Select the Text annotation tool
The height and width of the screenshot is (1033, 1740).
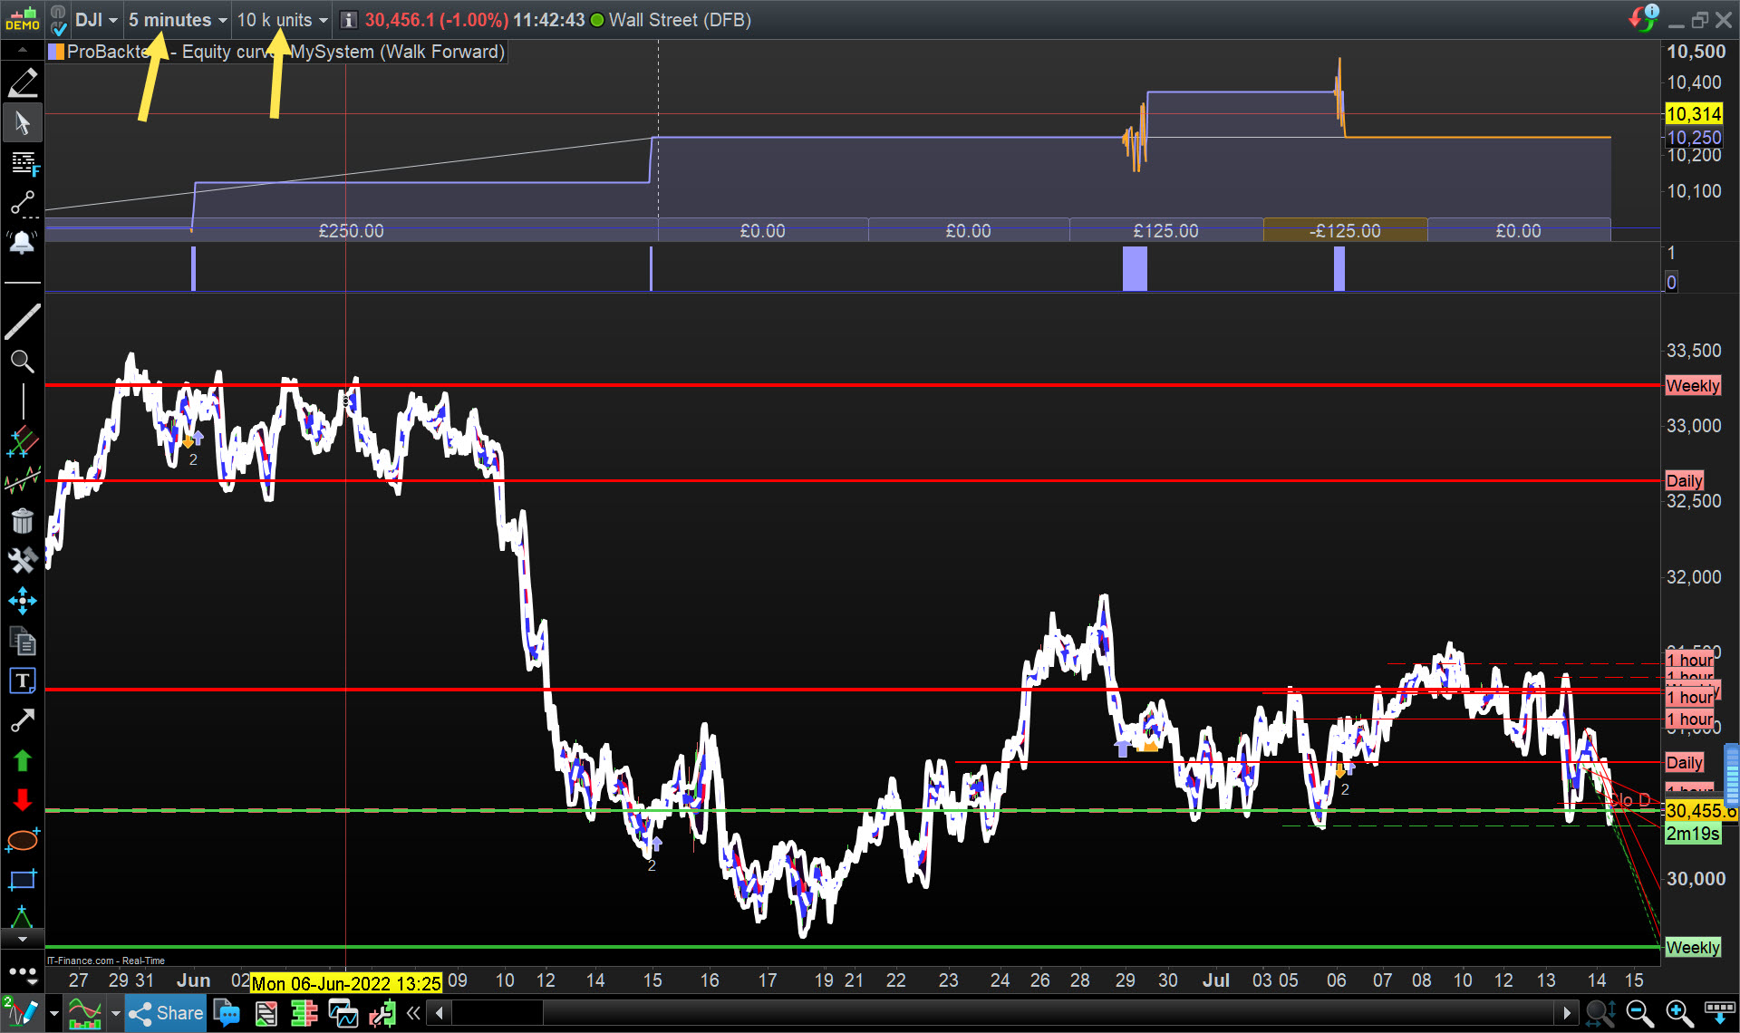point(22,681)
